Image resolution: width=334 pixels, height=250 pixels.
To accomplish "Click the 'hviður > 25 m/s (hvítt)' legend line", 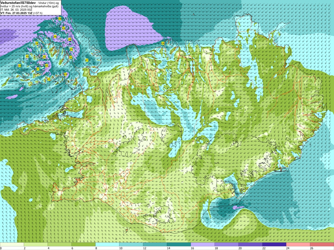I will point(15,6).
